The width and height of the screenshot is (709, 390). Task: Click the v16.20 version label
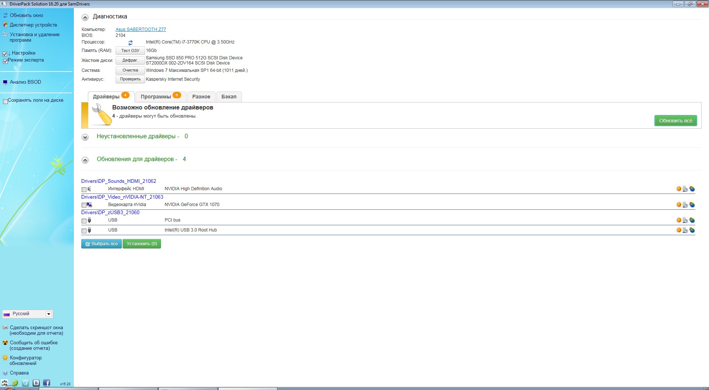click(65, 384)
